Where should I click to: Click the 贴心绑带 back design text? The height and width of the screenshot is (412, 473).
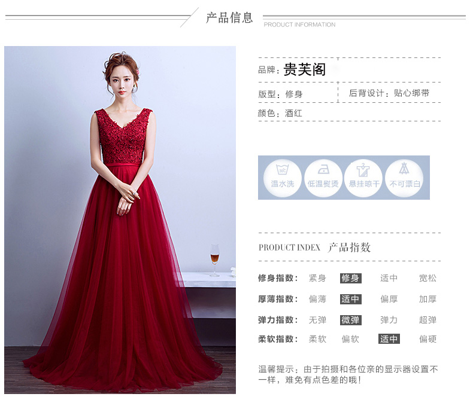coord(411,93)
